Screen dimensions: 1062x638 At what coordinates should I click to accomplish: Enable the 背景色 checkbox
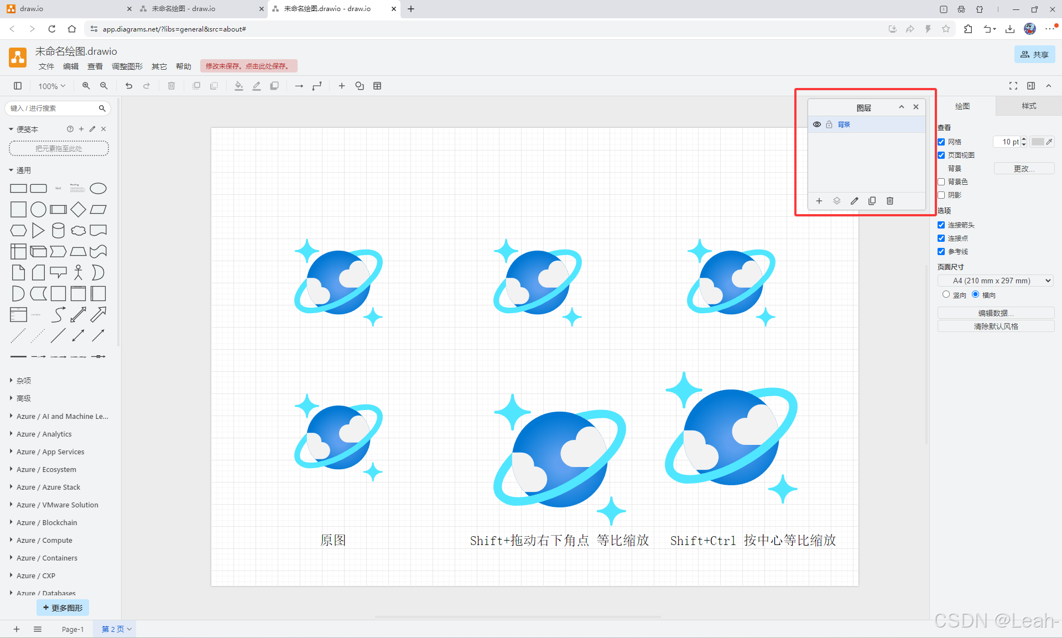click(941, 182)
